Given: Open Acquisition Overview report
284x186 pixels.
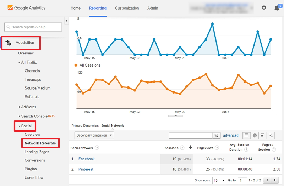Looking at the screenshot, I should pyautogui.click(x=26, y=53).
